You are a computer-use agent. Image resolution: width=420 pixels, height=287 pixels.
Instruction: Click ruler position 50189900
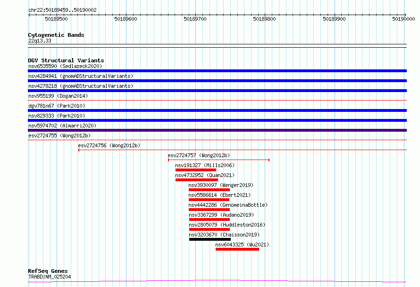click(x=334, y=19)
